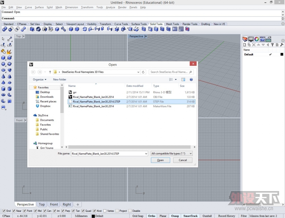Select the Torus tool in left sidebar
The width and height of the screenshot is (285, 218).
(3, 95)
